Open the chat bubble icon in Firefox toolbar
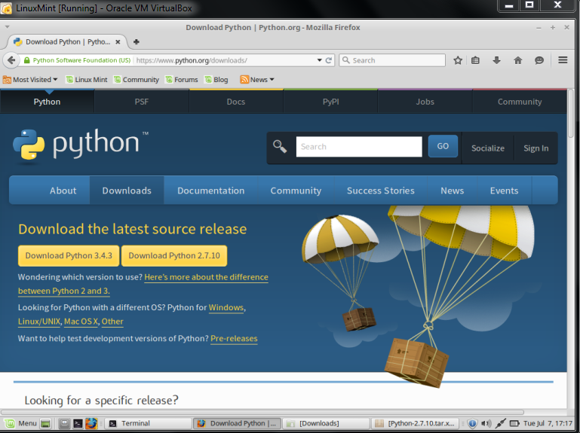The height and width of the screenshot is (433, 580). coord(539,60)
